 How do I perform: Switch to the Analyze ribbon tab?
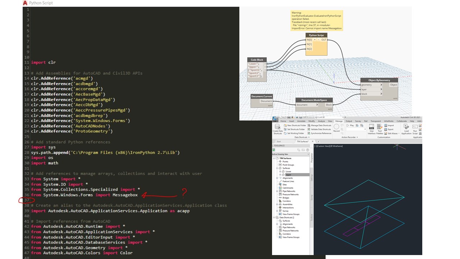point(321,121)
